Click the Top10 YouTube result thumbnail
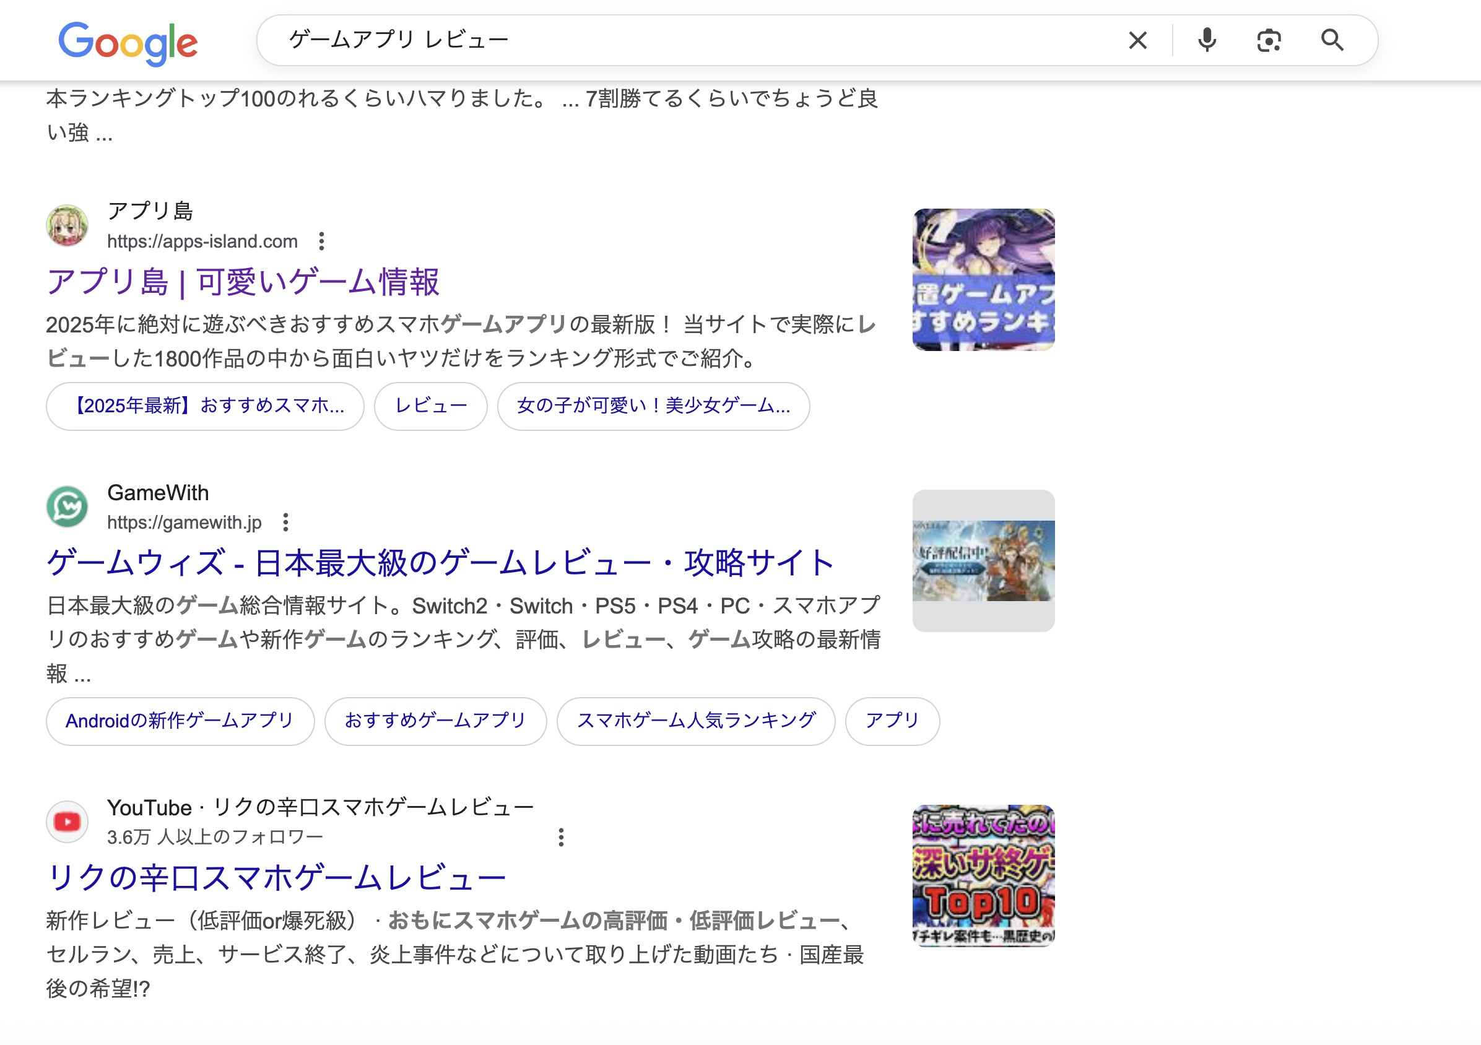 [983, 875]
